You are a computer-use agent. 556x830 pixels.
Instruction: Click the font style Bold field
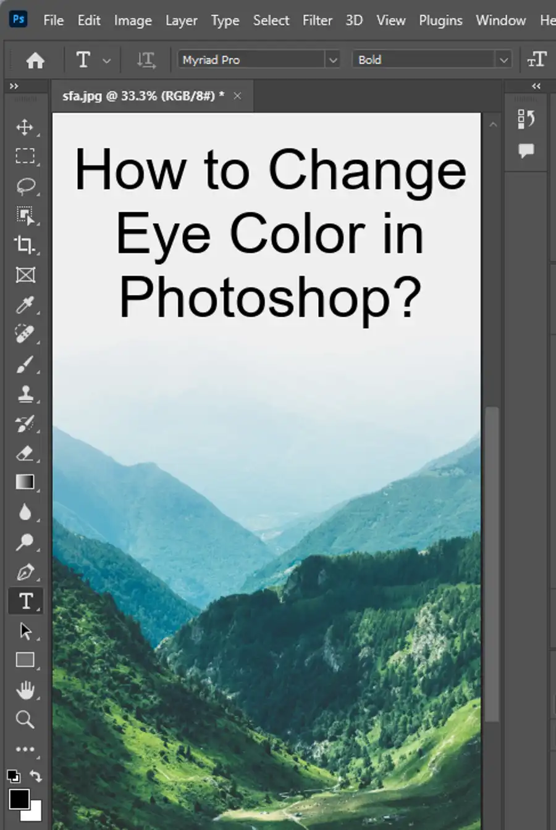[424, 60]
